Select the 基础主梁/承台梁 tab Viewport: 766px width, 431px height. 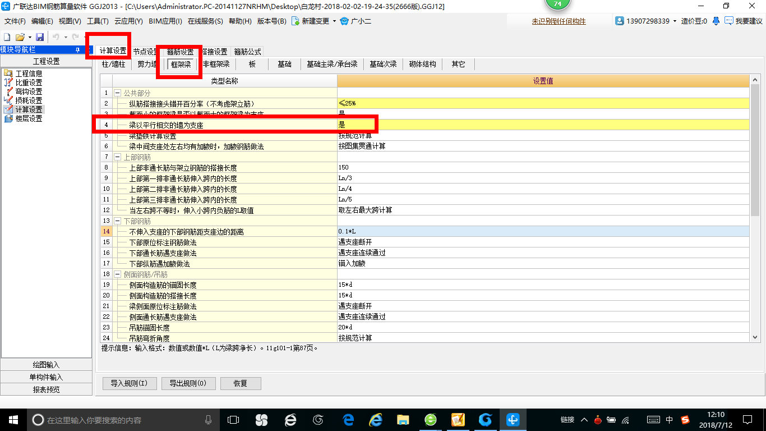coord(332,65)
